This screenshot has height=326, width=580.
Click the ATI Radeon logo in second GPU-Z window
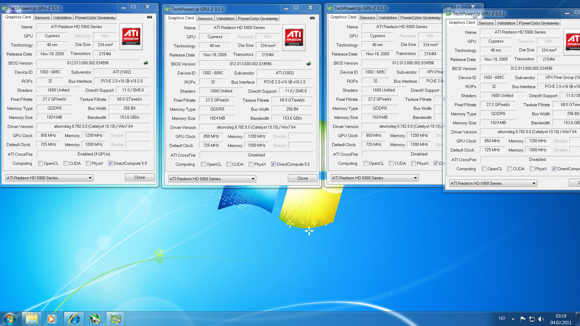point(294,37)
